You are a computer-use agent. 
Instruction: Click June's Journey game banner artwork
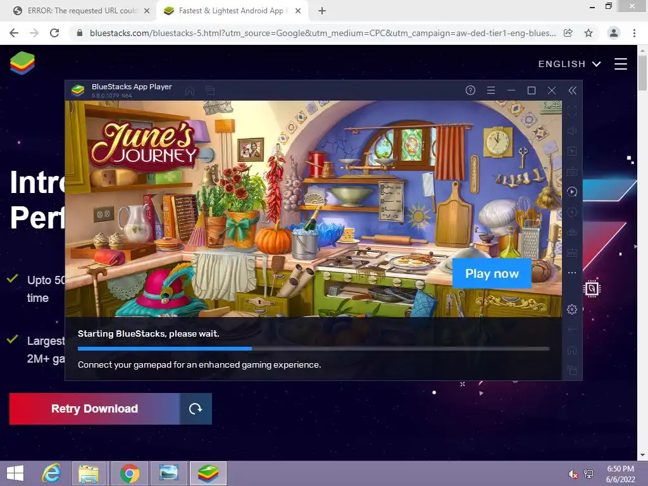click(x=313, y=209)
